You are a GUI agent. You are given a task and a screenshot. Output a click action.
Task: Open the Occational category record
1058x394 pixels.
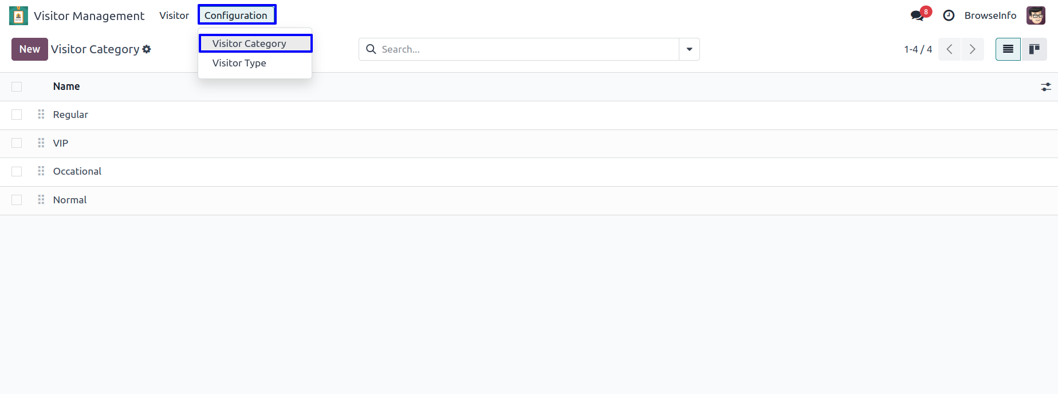(77, 171)
